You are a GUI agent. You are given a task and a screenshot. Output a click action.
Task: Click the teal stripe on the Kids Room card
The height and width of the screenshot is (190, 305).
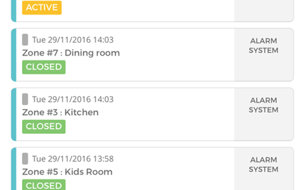pos(13,170)
